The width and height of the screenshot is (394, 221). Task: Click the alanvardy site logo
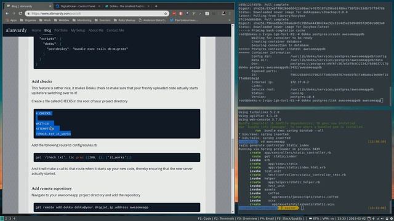17,30
